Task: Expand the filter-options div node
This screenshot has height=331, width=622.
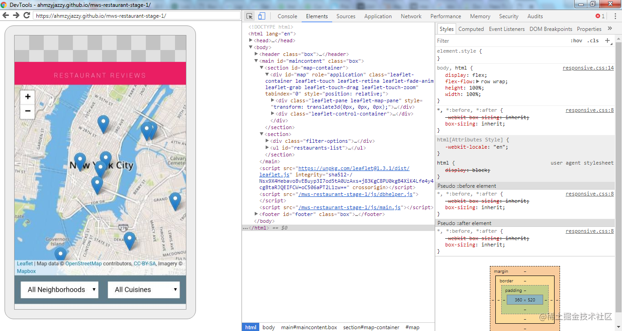Action: 267,141
